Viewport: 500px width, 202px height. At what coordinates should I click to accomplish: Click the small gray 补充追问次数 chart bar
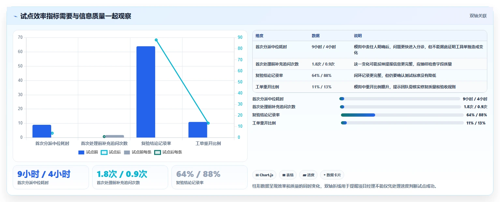(114, 136)
